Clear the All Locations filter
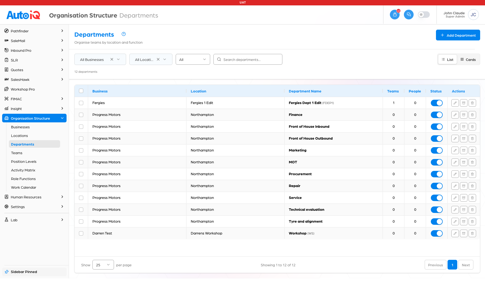Viewport: 485px width, 283px height. [158, 59]
